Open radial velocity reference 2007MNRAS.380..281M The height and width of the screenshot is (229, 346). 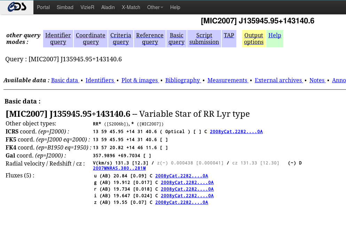pyautogui.click(x=119, y=168)
